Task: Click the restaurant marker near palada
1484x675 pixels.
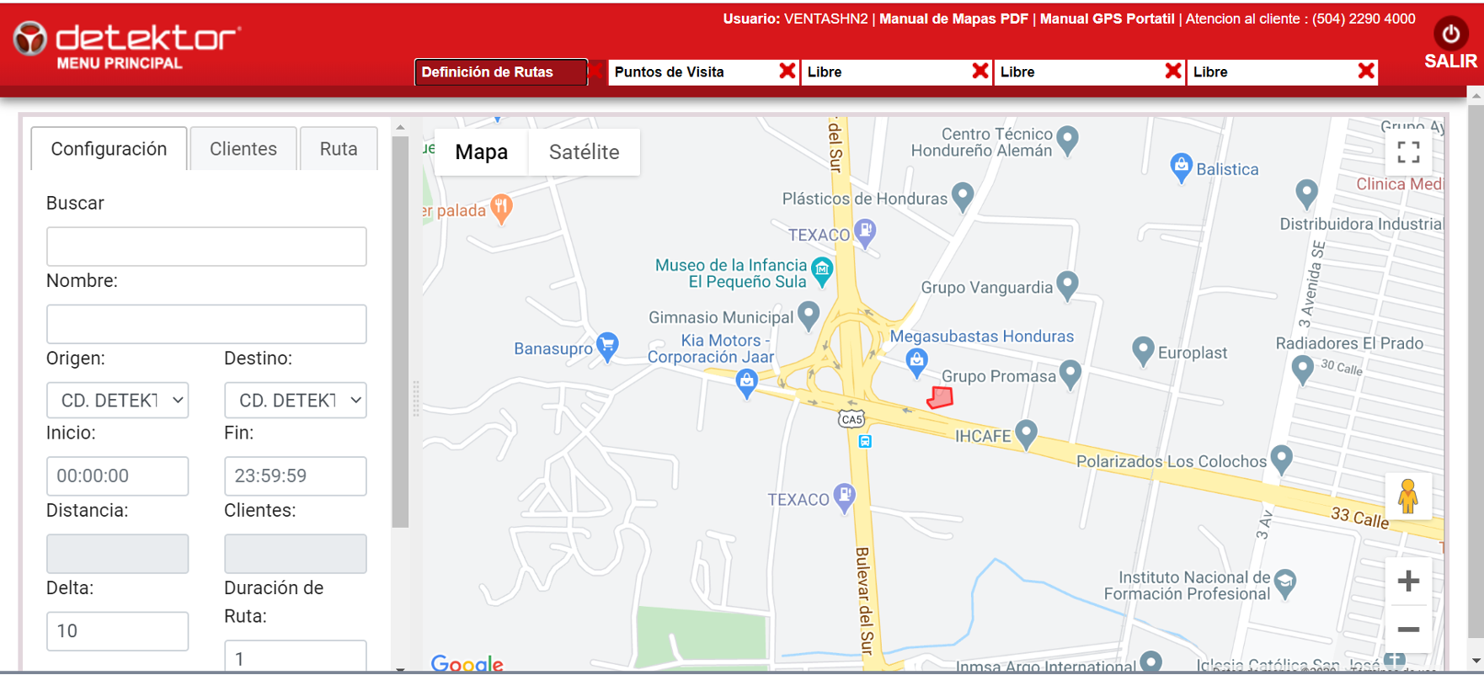Action: pos(501,208)
